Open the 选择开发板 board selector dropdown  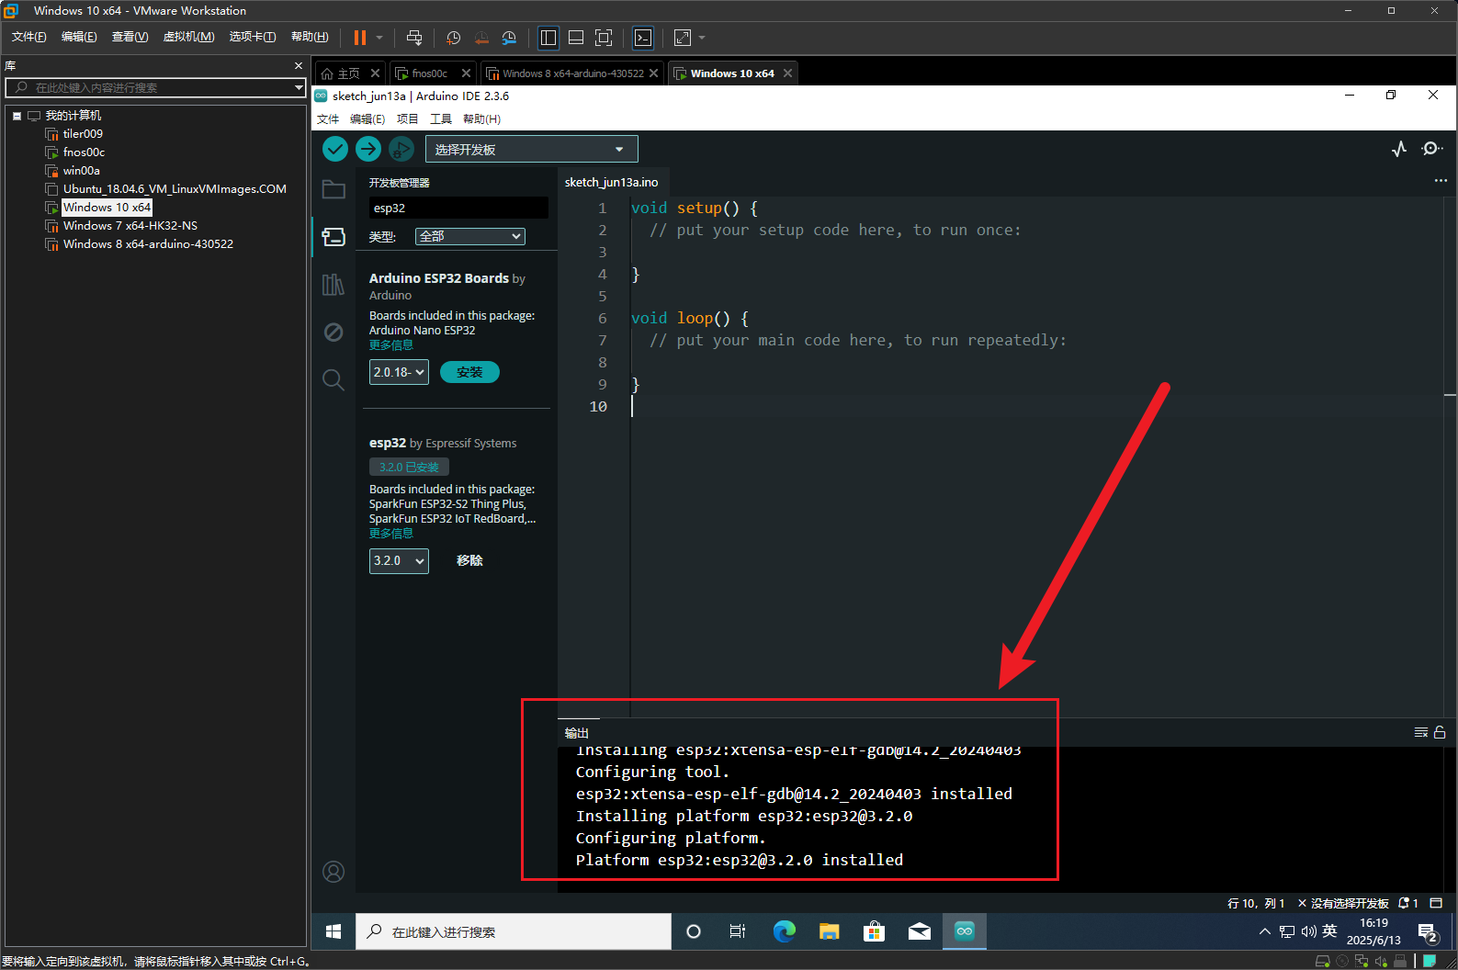531,149
